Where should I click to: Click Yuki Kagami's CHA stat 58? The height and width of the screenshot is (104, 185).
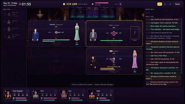pyautogui.click(x=14, y=95)
